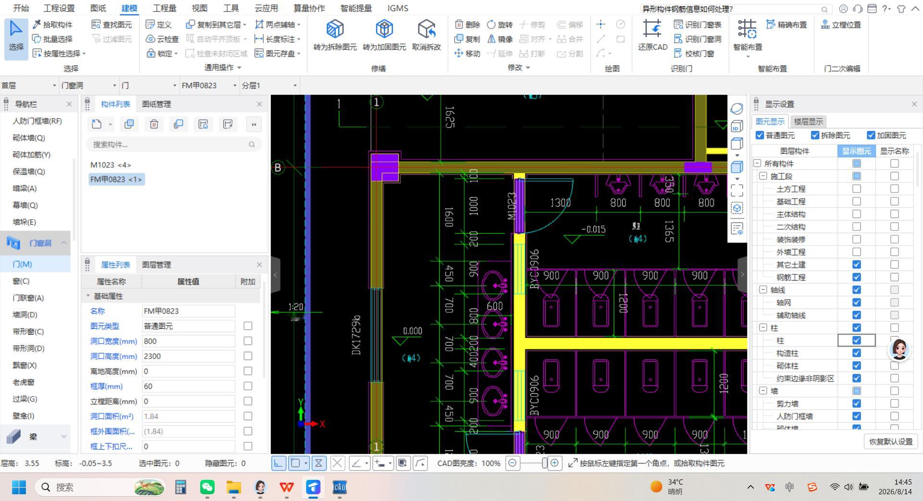
Task: Click the 复制 copy tool
Action: (x=468, y=39)
